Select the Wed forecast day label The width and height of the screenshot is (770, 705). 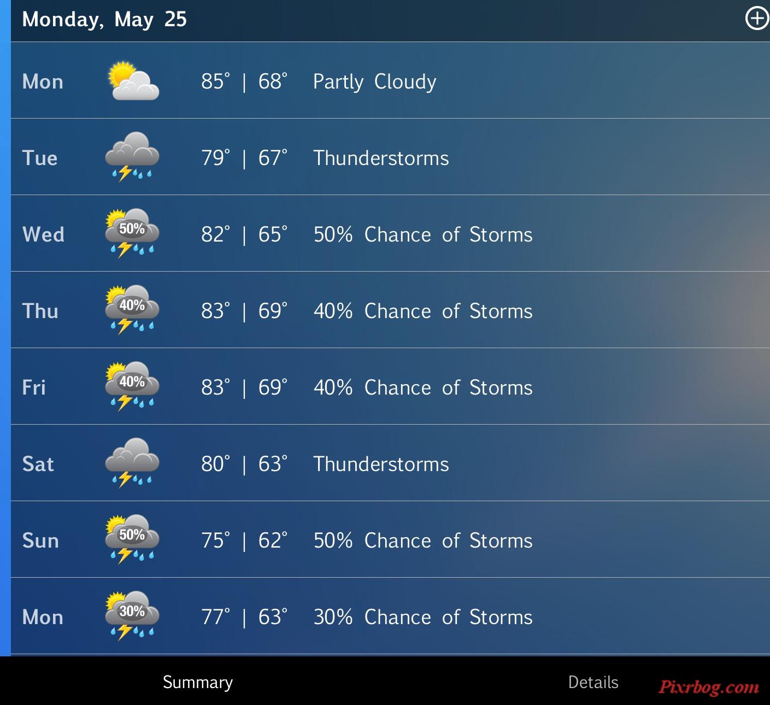pyautogui.click(x=43, y=234)
